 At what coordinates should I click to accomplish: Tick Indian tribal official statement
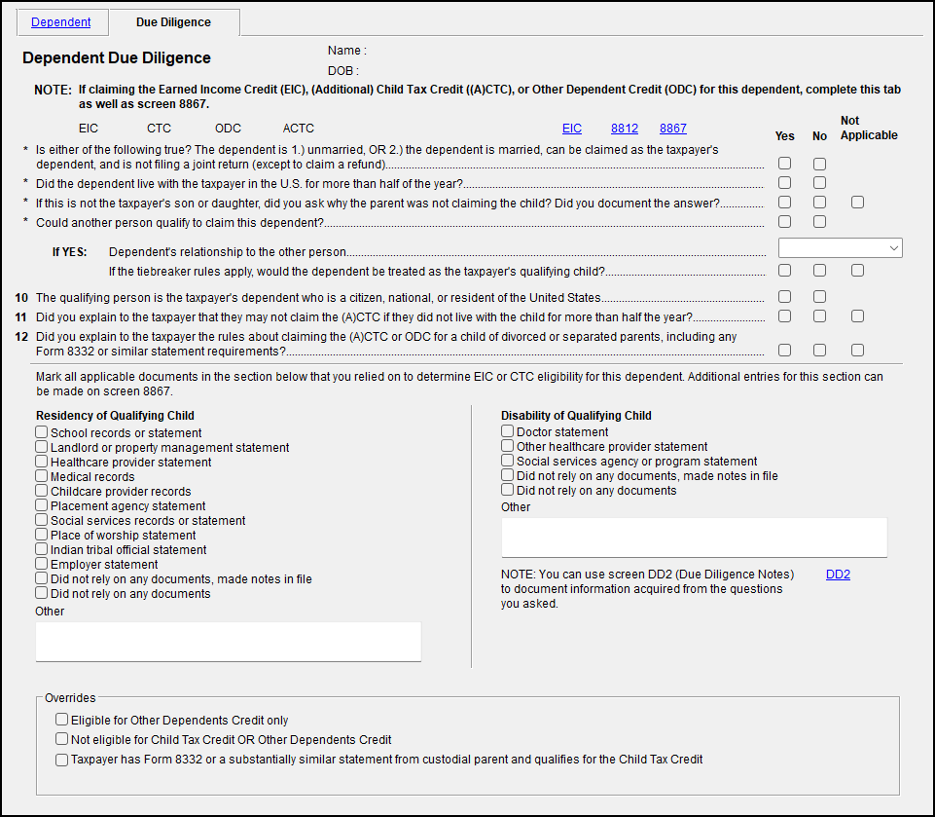pos(41,549)
